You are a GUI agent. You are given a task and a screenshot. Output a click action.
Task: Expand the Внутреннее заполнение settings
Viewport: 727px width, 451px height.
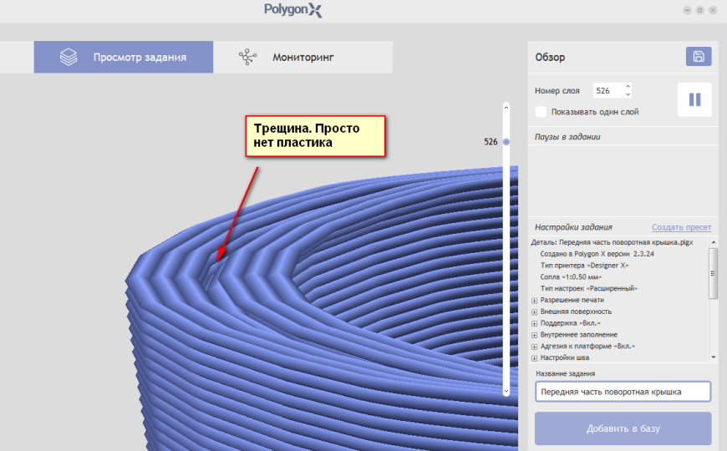534,335
